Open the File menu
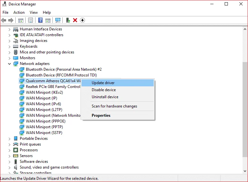The height and width of the screenshot is (182, 248). point(5,12)
